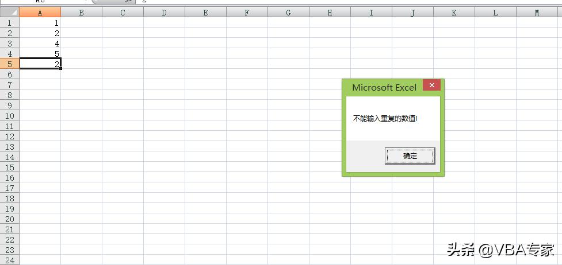Select row 15 header
Screen dimensions: 562x265
10,167
